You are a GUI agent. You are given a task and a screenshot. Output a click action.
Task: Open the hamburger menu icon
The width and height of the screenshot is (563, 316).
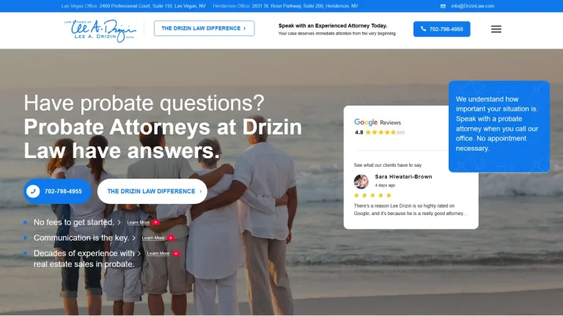[x=496, y=29]
